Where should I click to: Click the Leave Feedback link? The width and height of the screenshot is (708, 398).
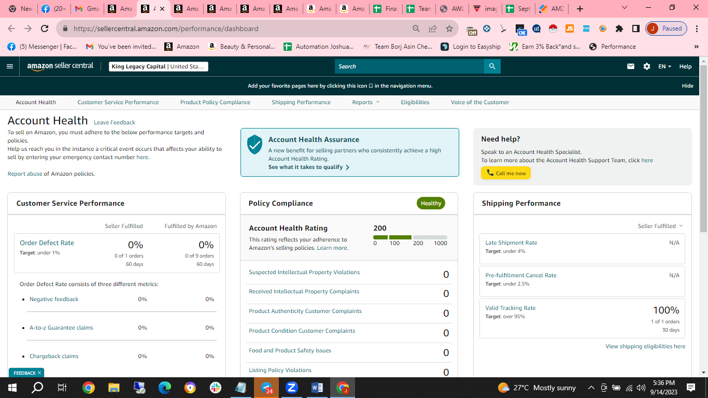pyautogui.click(x=115, y=123)
